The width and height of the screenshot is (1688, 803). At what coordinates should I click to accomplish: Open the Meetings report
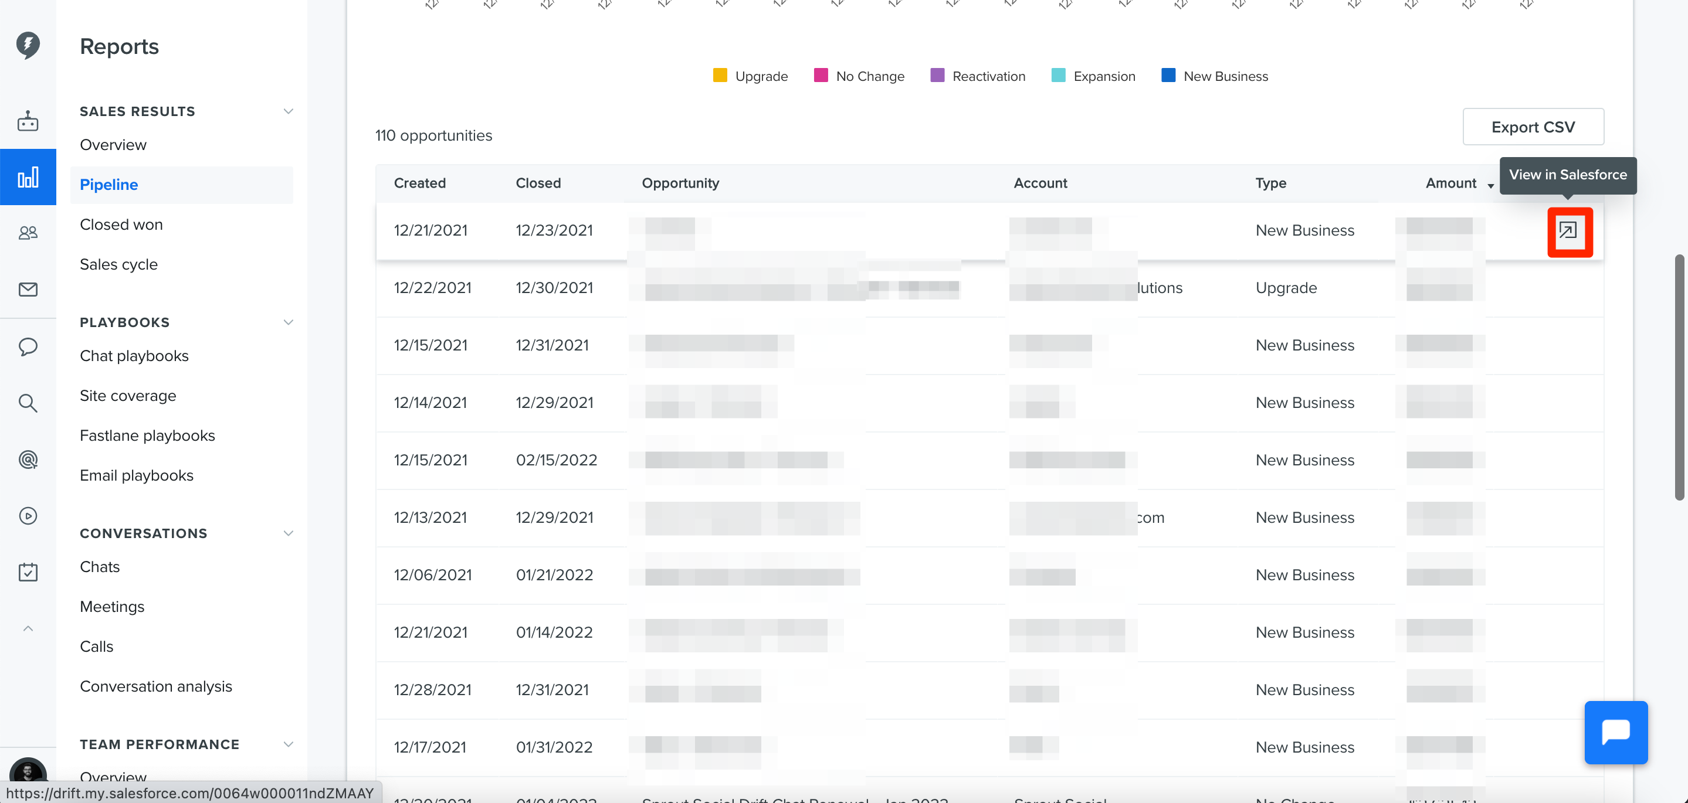(112, 607)
